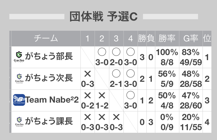Select the 団体戦 予選C title

coord(103,17)
